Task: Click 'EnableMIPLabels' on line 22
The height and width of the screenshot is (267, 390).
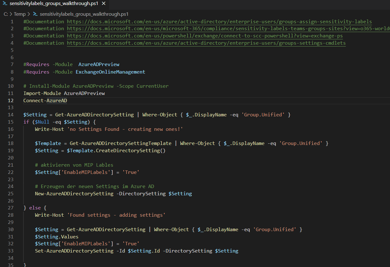Action: (x=86, y=172)
